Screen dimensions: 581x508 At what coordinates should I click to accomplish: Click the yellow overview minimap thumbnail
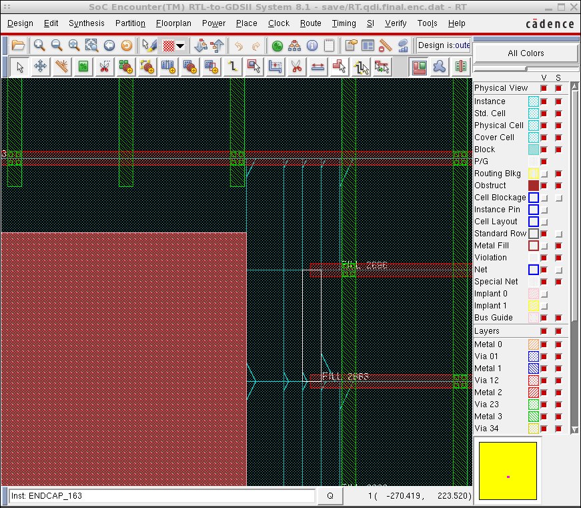[x=508, y=471]
